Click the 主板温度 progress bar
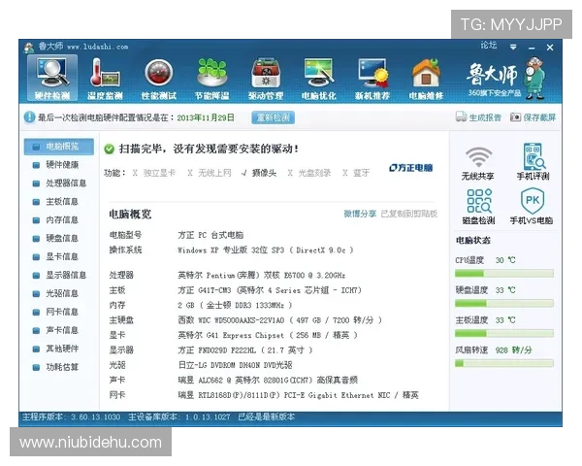582x466 pixels. [504, 333]
